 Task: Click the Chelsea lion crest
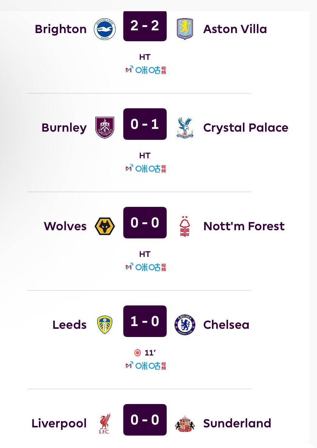tap(185, 325)
